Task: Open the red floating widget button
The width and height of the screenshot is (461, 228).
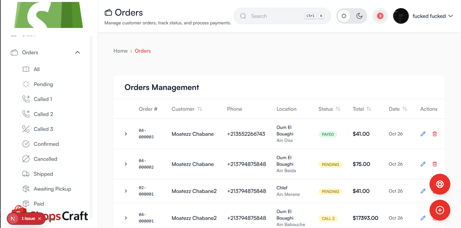Action: (440, 184)
